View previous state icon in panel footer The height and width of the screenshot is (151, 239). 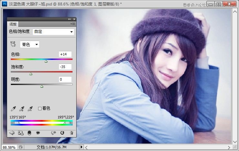point(54,133)
